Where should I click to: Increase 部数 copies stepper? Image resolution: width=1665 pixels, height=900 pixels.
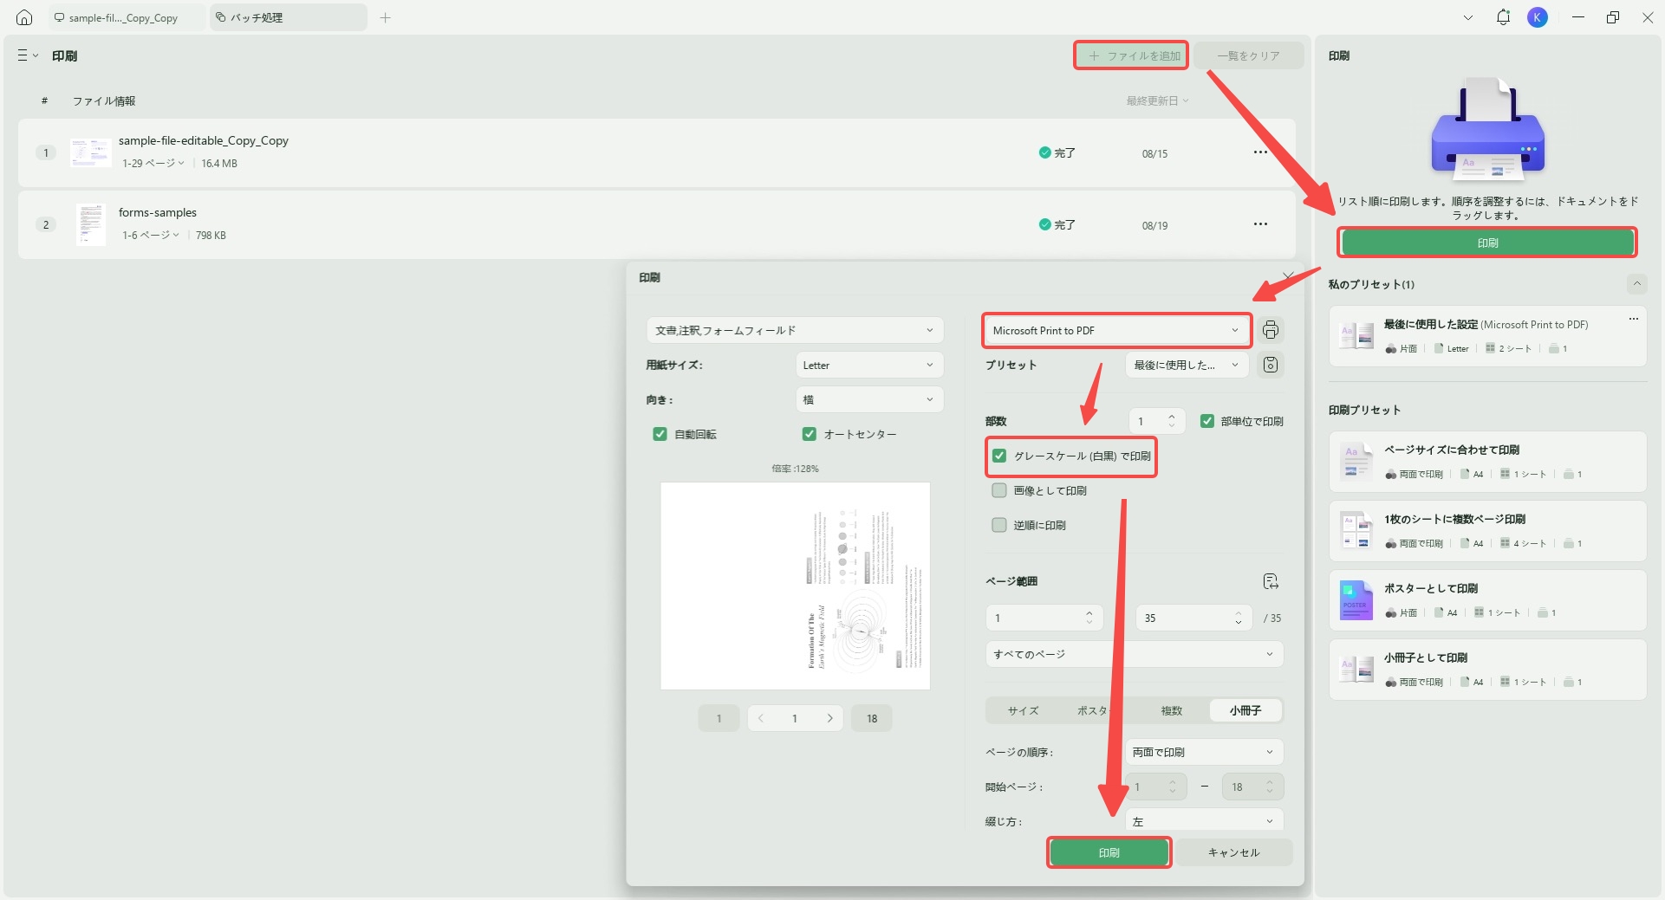1171,416
